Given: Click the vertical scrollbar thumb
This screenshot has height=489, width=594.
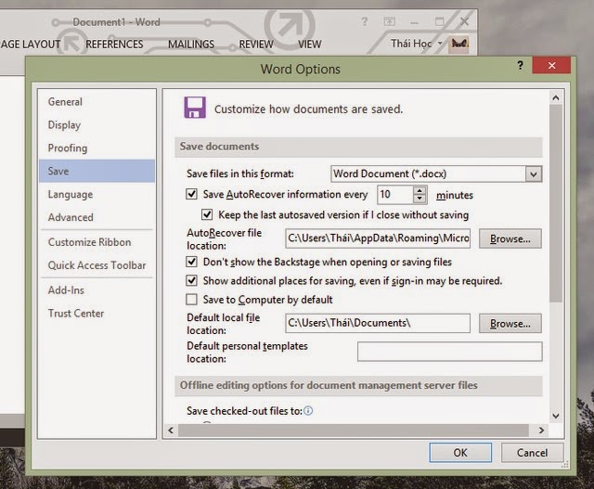Looking at the screenshot, I should (x=556, y=203).
